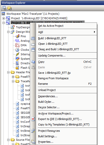This screenshot has width=104, height=145.
Task: Click the DMA icon in tree
Action: click(x=17, y=45)
